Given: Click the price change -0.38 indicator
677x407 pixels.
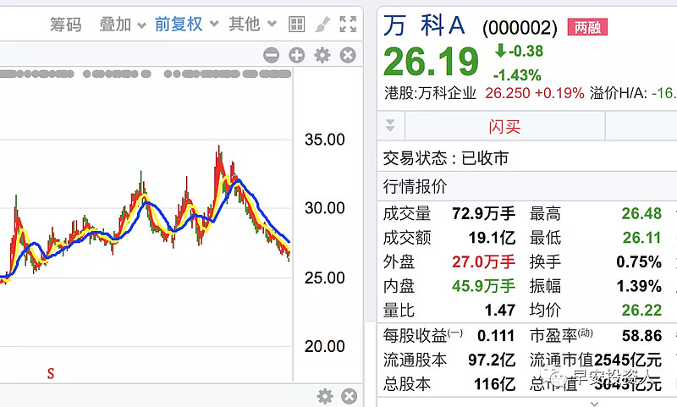Looking at the screenshot, I should 519,51.
